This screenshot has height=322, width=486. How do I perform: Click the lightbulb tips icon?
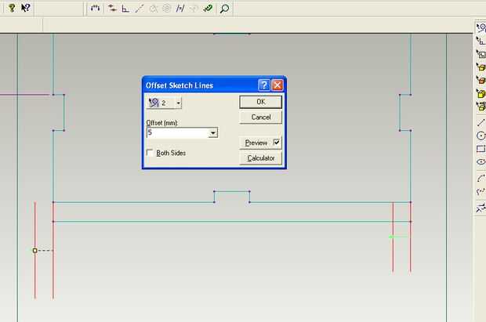point(12,8)
